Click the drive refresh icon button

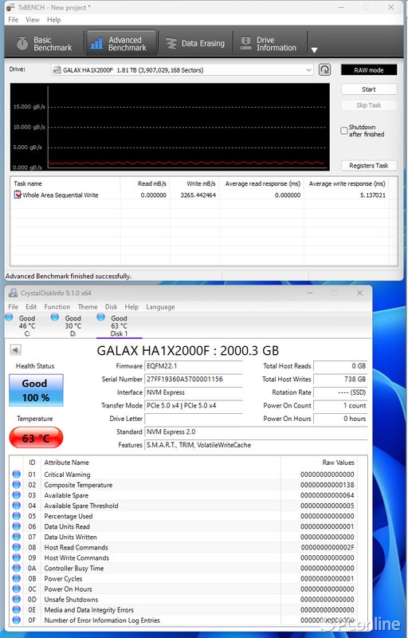pos(324,69)
